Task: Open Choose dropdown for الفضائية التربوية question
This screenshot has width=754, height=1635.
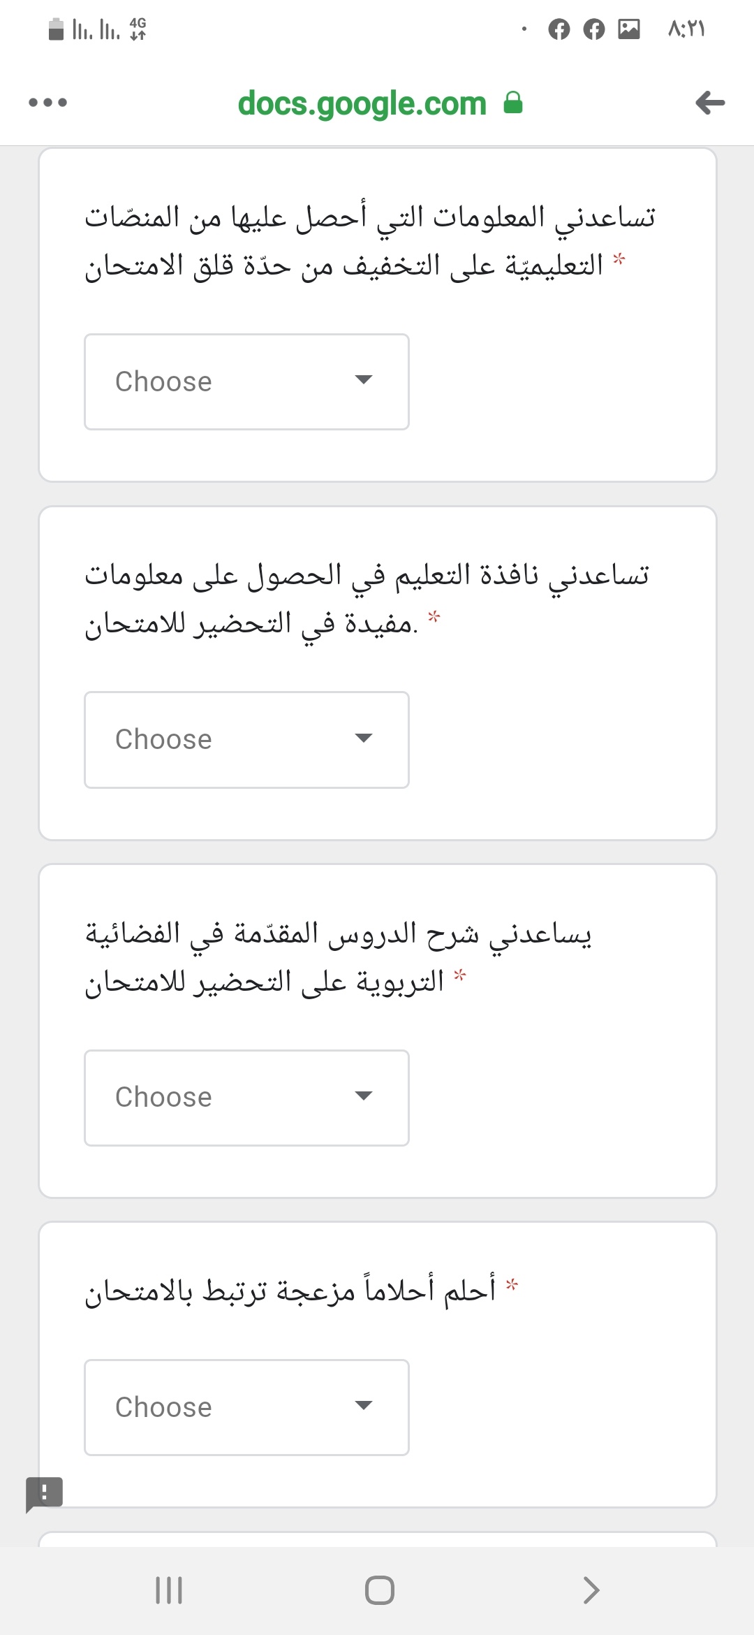Action: [246, 1098]
